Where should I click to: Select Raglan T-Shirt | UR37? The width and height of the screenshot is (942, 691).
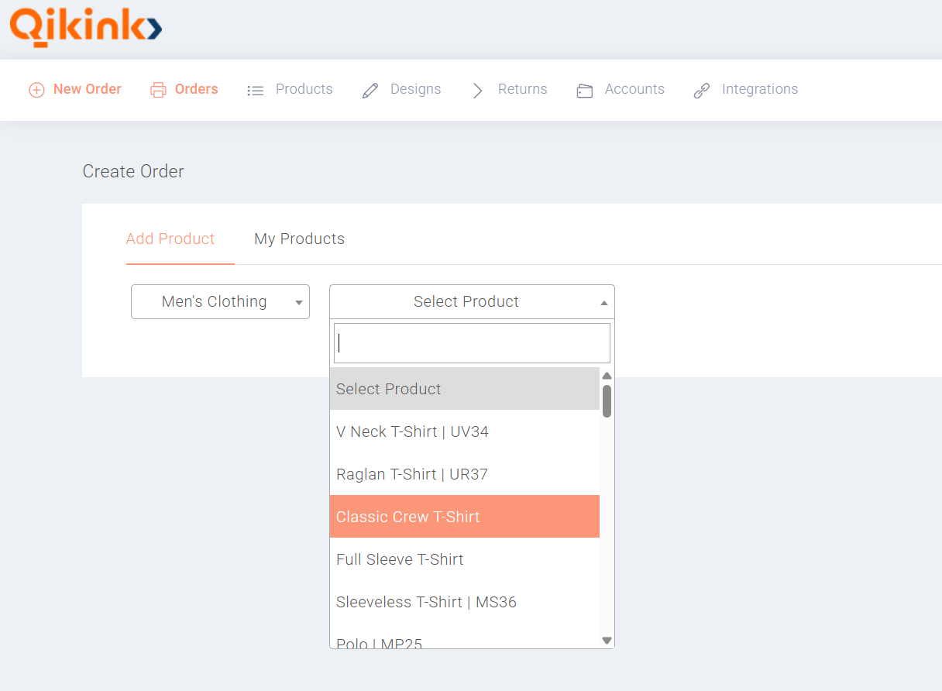(x=465, y=474)
